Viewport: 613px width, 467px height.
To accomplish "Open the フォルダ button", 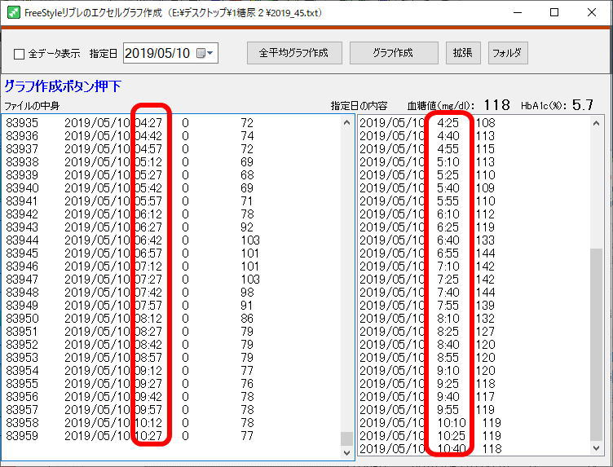I will click(508, 53).
